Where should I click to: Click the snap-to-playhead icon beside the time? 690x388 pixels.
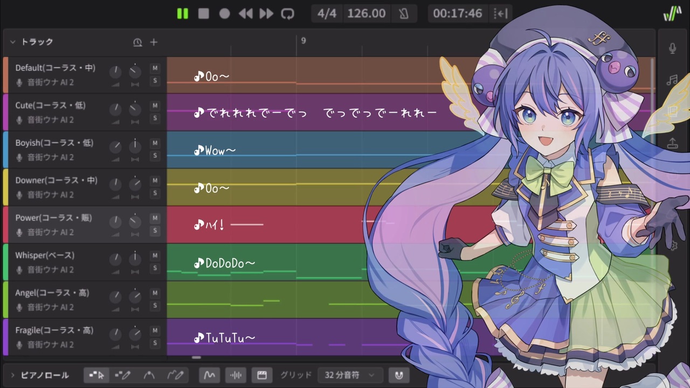pyautogui.click(x=500, y=13)
